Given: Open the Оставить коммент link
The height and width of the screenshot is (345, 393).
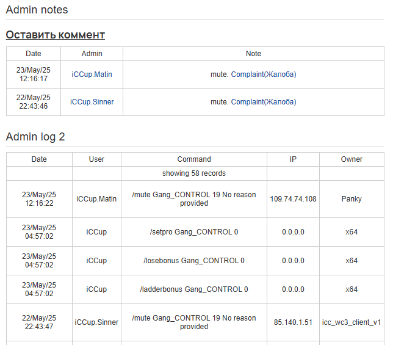Looking at the screenshot, I should [56, 35].
